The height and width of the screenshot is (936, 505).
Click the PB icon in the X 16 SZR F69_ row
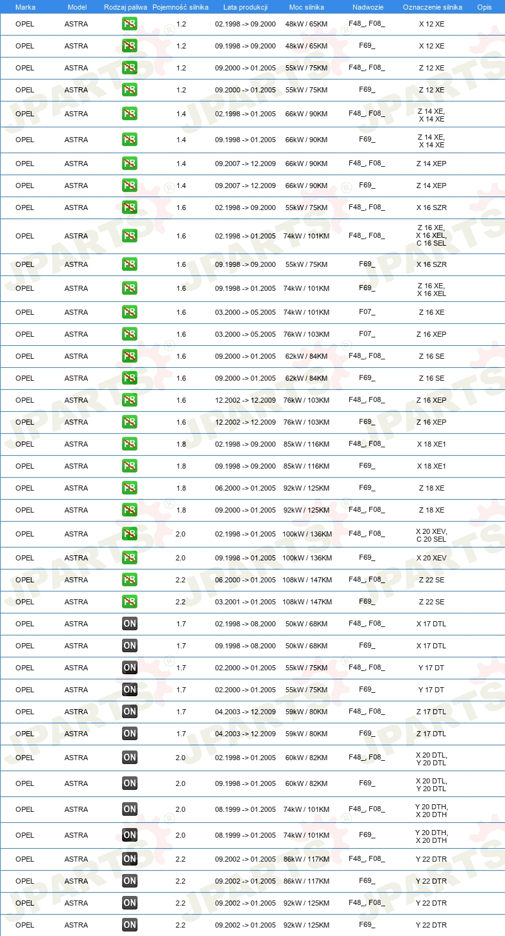click(x=130, y=264)
